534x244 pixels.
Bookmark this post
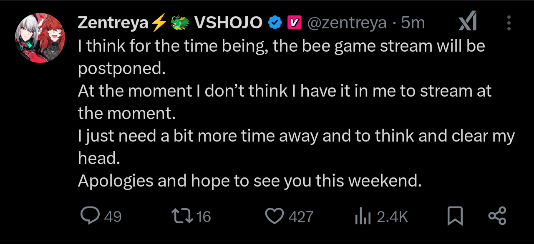[455, 216]
